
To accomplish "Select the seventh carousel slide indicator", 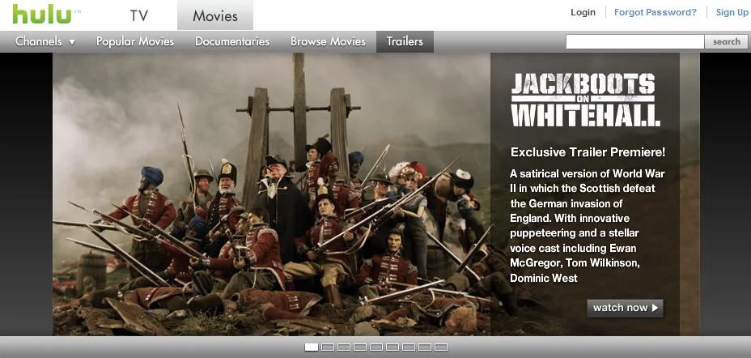I will click(409, 347).
